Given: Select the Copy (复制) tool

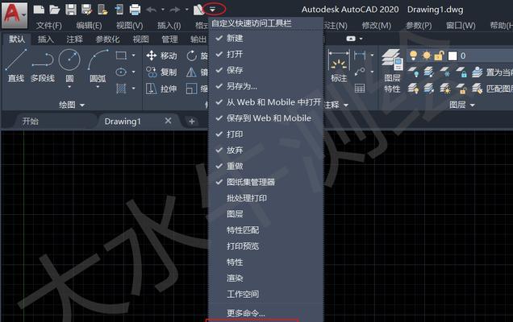Looking at the screenshot, I should 161,72.
